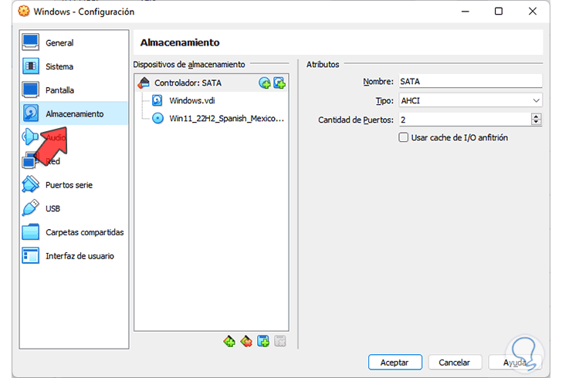The image size is (562, 378).
Task: Click the Windows.vdi hard disk icon
Action: pyautogui.click(x=157, y=100)
